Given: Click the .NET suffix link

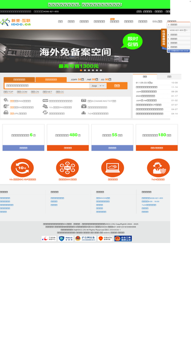Looking at the screenshot, I should (x=47, y=92).
